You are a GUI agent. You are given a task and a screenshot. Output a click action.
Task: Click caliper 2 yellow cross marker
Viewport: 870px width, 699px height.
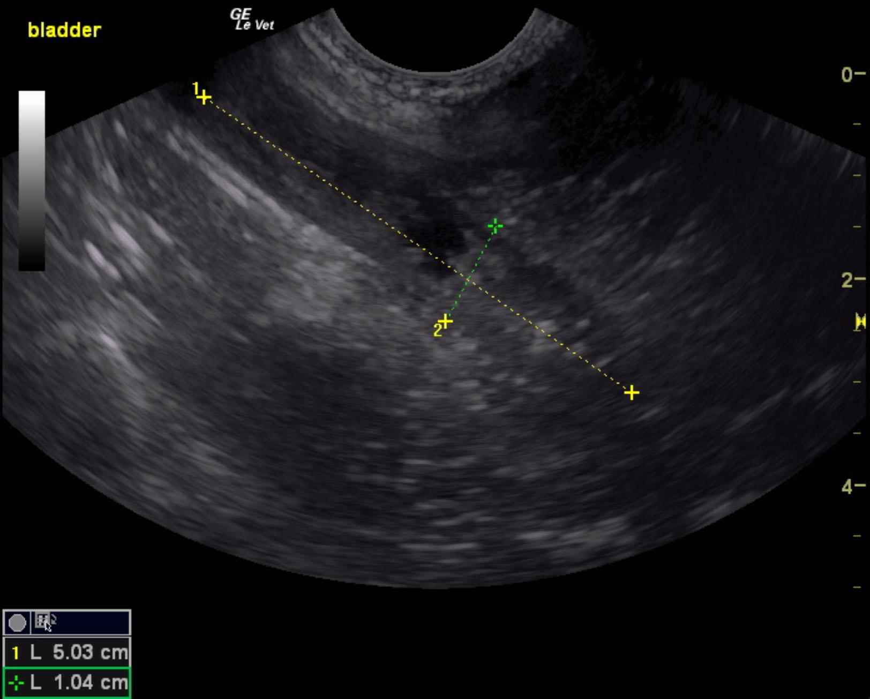(446, 322)
